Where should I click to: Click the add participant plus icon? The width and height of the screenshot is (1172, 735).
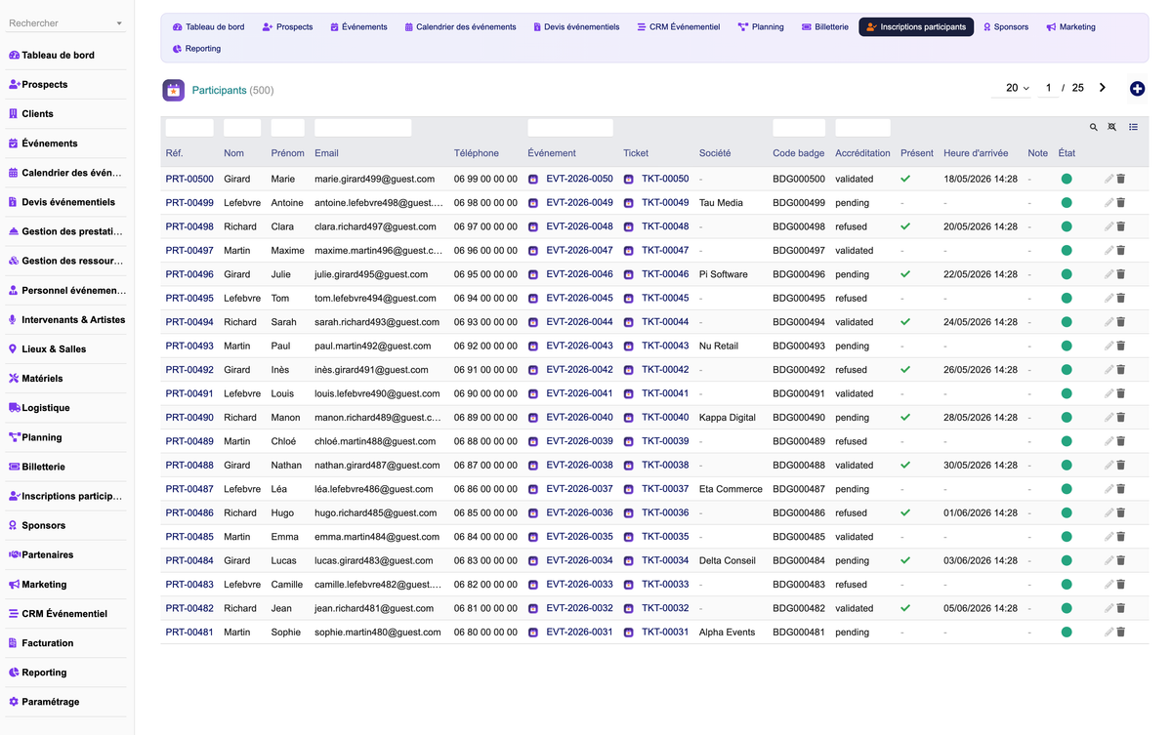(x=1137, y=89)
